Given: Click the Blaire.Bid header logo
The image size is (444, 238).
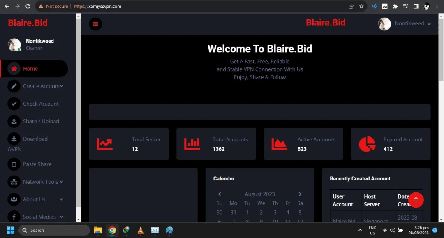Looking at the screenshot, I should click(326, 23).
